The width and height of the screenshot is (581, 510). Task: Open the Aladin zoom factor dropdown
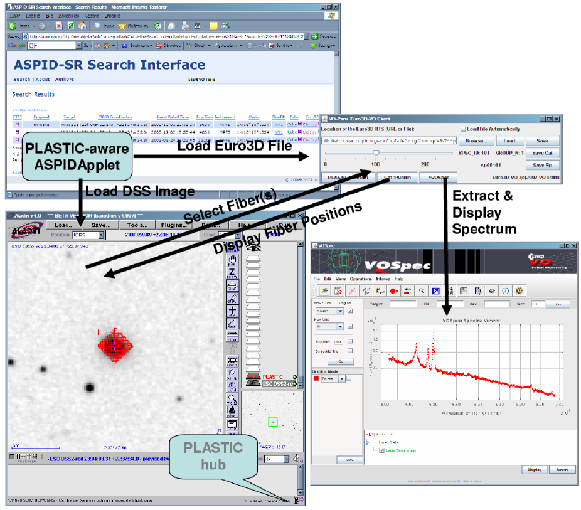pyautogui.click(x=287, y=459)
